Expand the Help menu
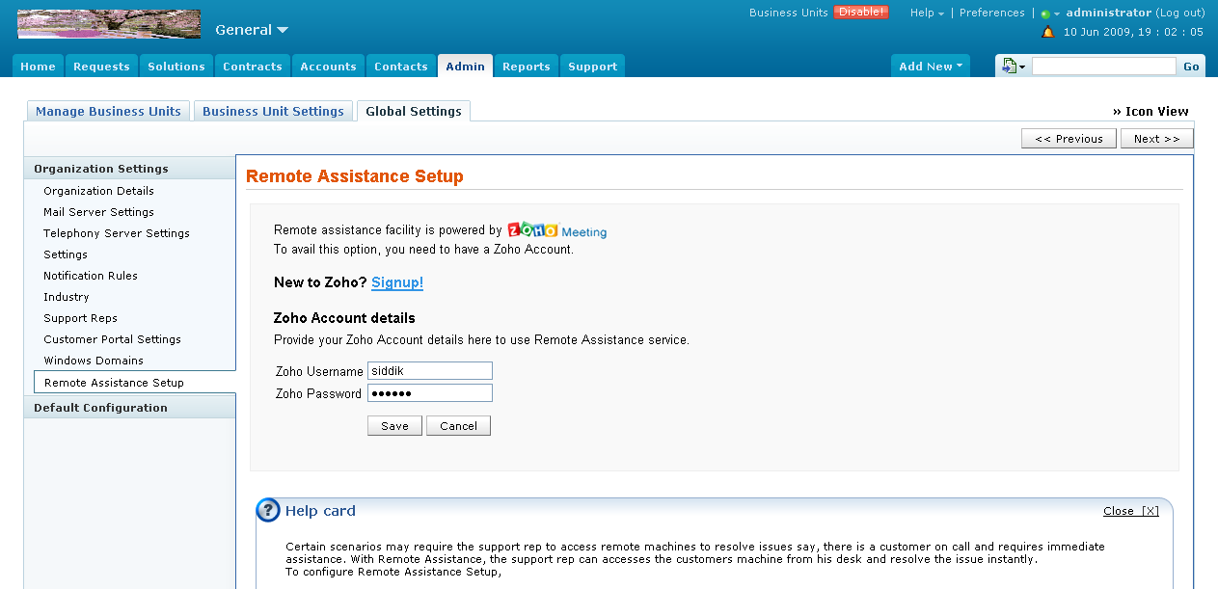This screenshot has height=589, width=1218. 927,13
